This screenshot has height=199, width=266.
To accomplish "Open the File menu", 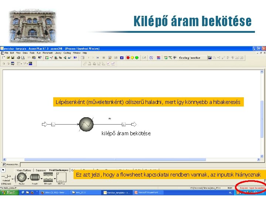I will pyautogui.click(x=6, y=53).
